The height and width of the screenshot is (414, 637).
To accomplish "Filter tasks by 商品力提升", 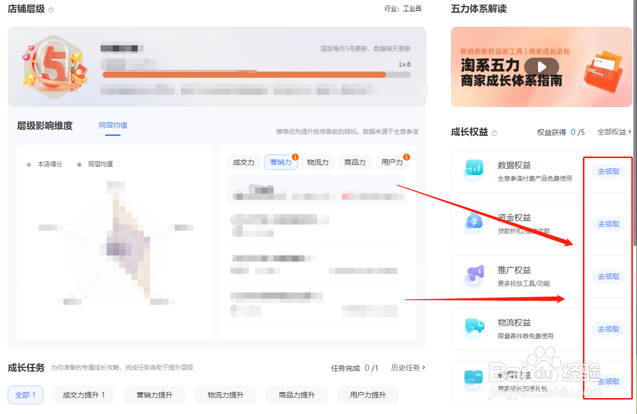I will pyautogui.click(x=297, y=395).
